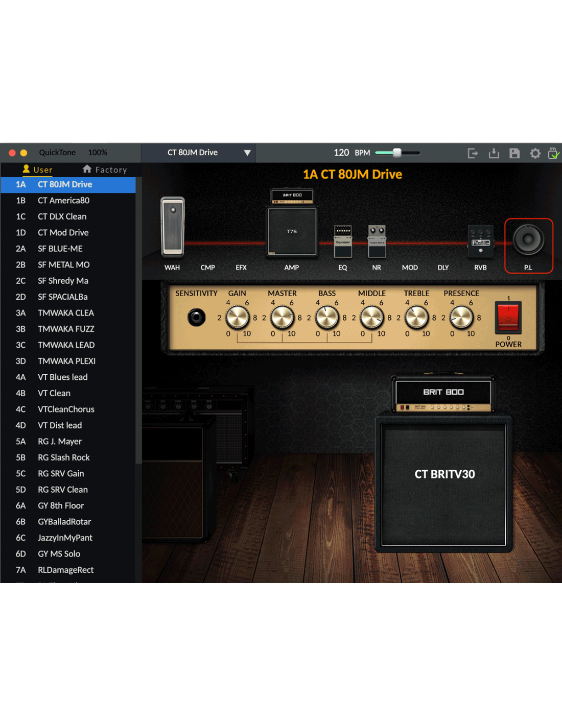The height and width of the screenshot is (726, 562).
Task: Click the MASTER knob
Action: (x=282, y=318)
